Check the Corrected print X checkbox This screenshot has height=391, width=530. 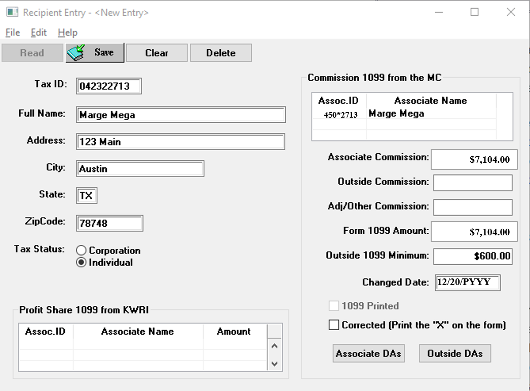[334, 325]
